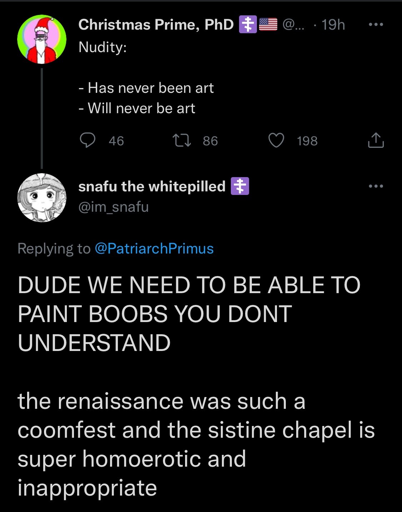Screen dimensions: 402x512
Task: Open the snafu the whitepilled display name
Action: click(152, 186)
